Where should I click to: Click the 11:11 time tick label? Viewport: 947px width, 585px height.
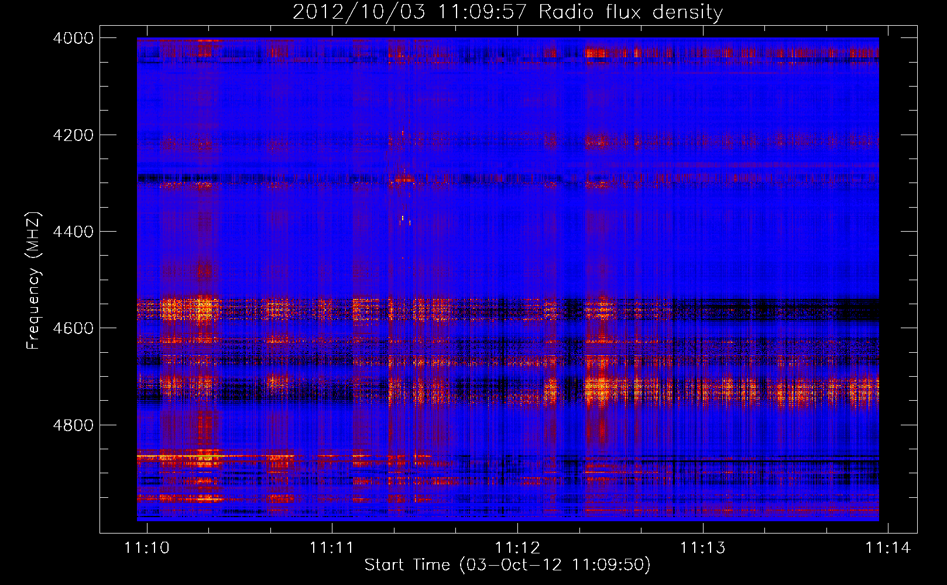[x=332, y=548]
